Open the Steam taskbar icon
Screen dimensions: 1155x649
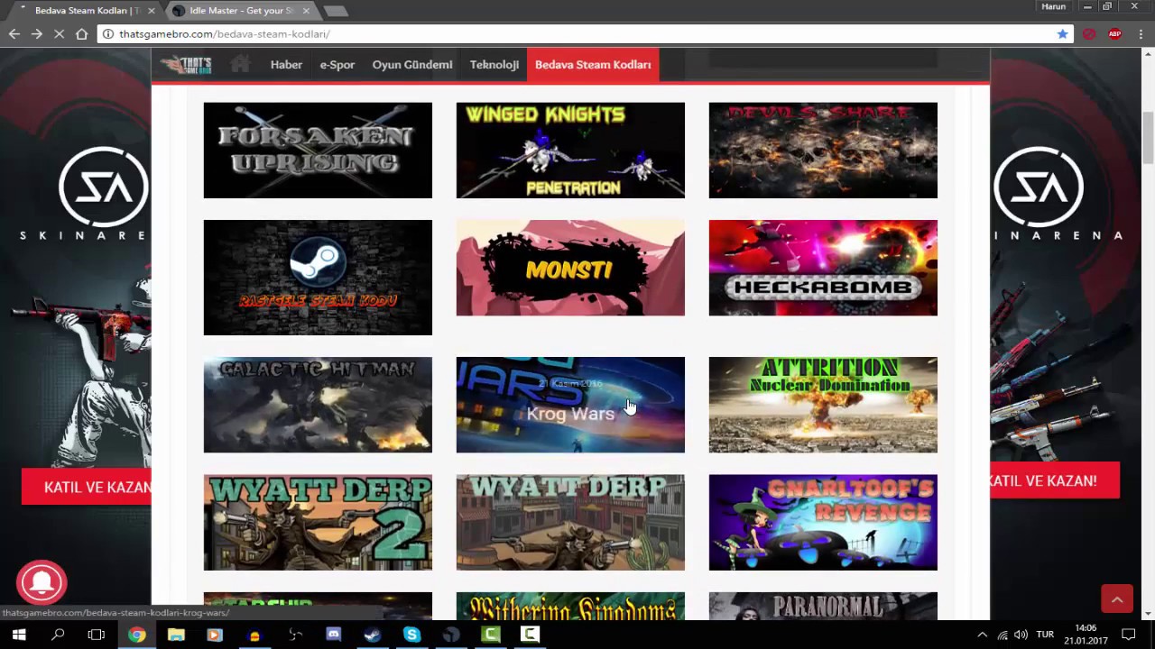(372, 635)
